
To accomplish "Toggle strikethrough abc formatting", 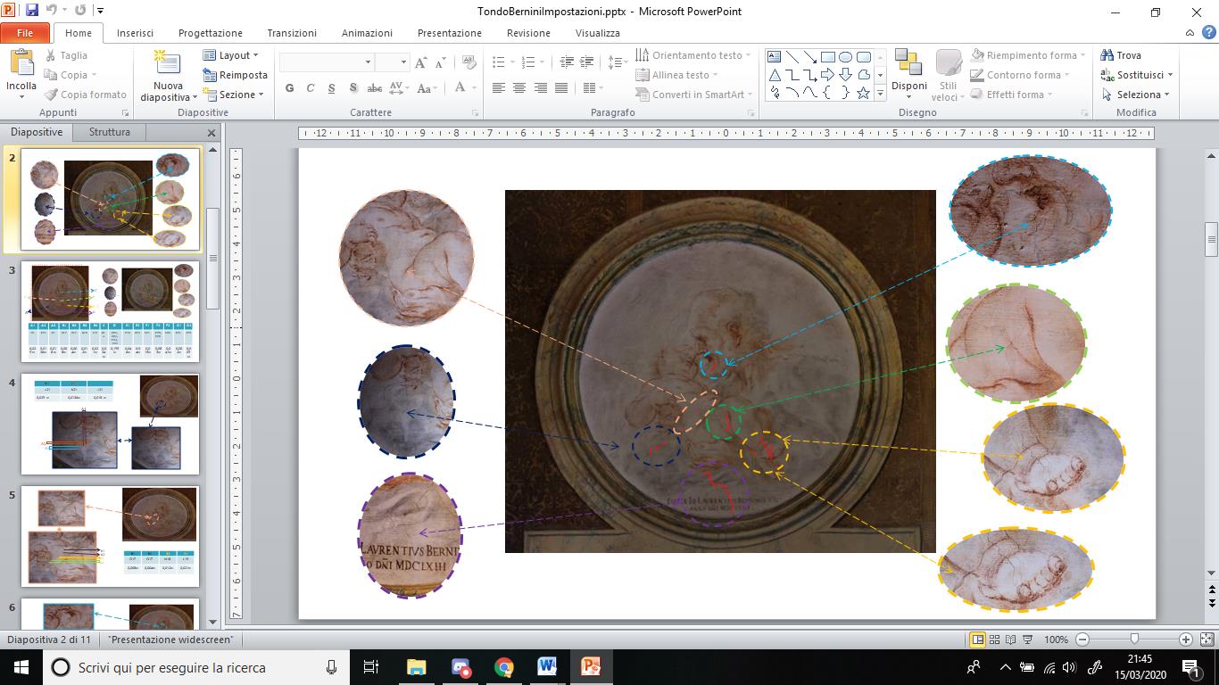I will [375, 87].
